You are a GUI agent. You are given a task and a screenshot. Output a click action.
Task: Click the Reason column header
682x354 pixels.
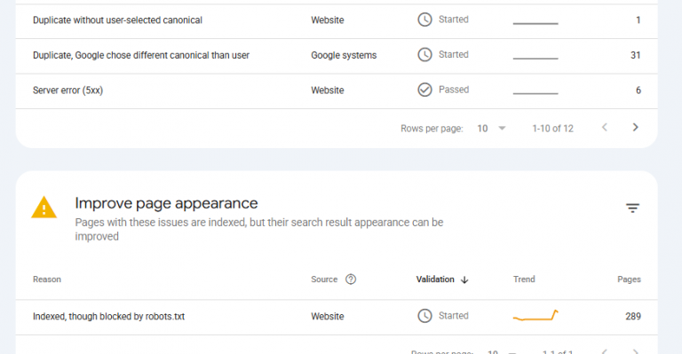tap(47, 279)
